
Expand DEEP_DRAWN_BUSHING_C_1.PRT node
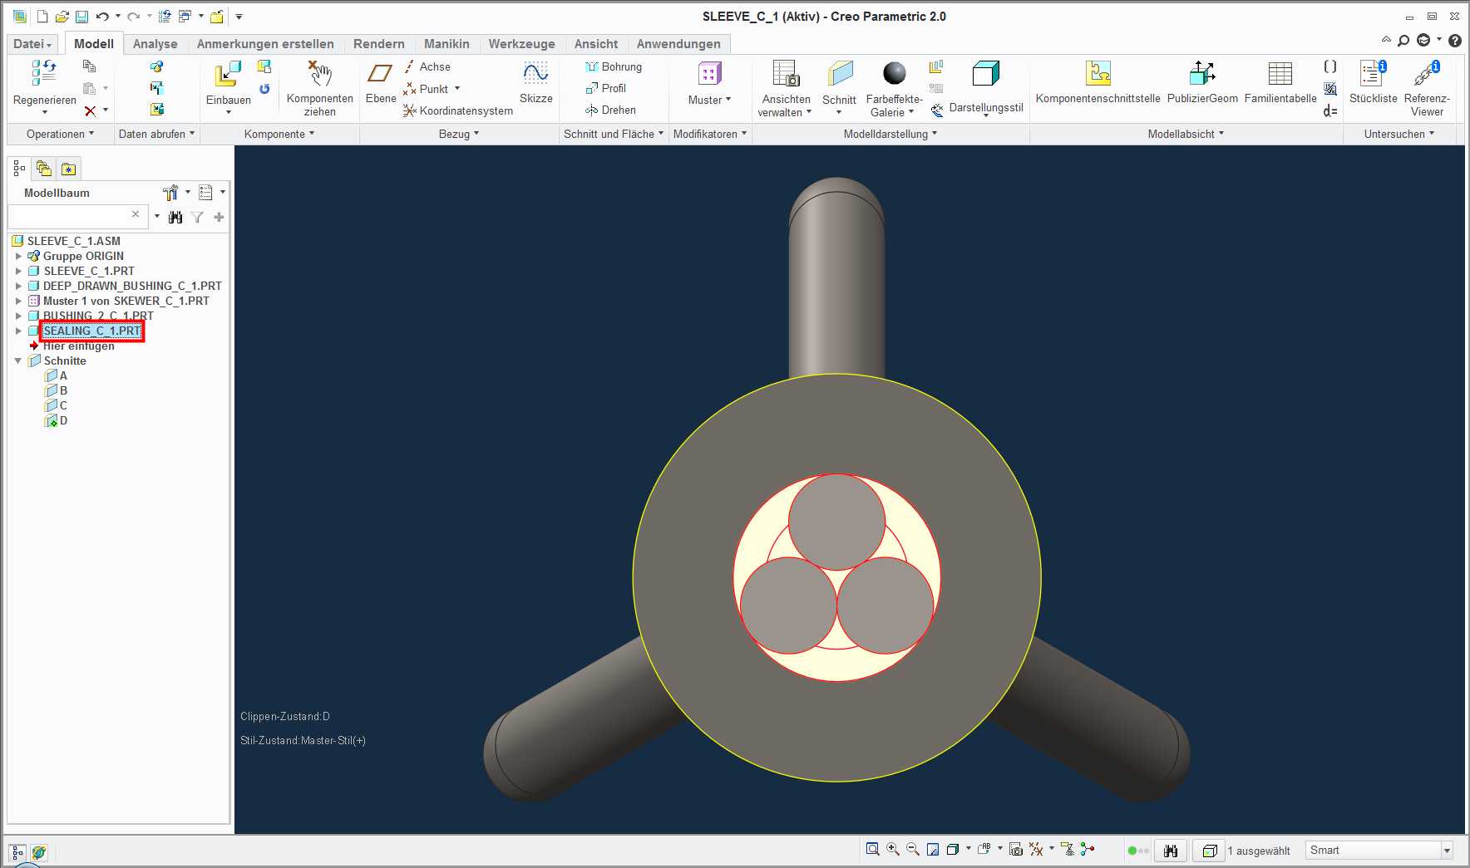(18, 286)
